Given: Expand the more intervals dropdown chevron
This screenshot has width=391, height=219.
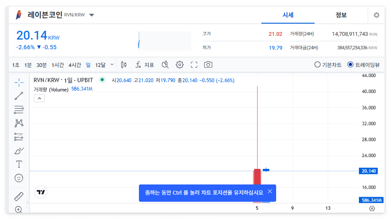Looking at the screenshot, I should point(112,64).
